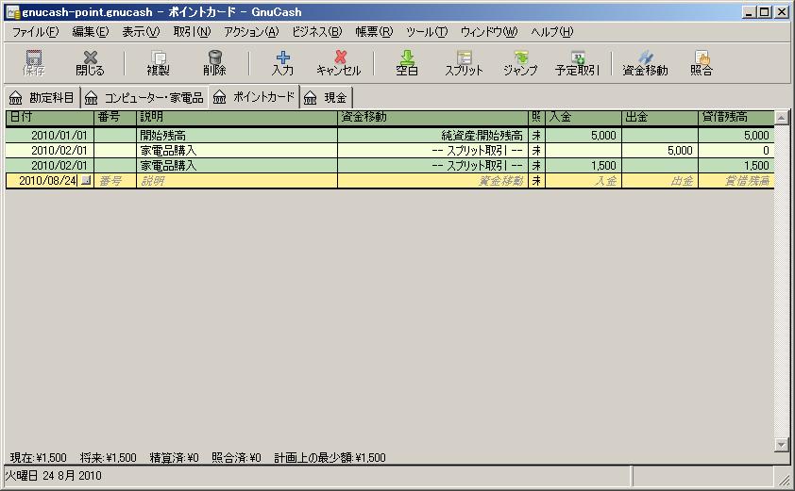This screenshot has width=795, height=491.
Task: Switch to the コンピューター・家電品 tab
Action: pyautogui.click(x=144, y=98)
